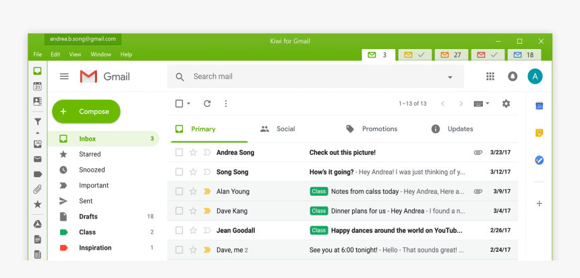Screen dimensions: 580x278
Task: Click the envelope unread filter icon in sidebar
Action: point(37,159)
